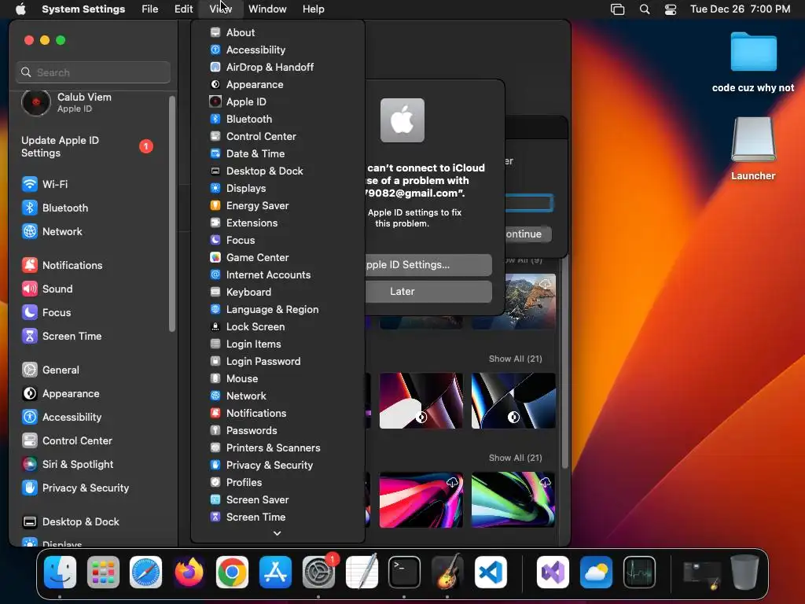This screenshot has height=604, width=805.
Task: Choose Lock Screen in View menu
Action: (x=278, y=326)
